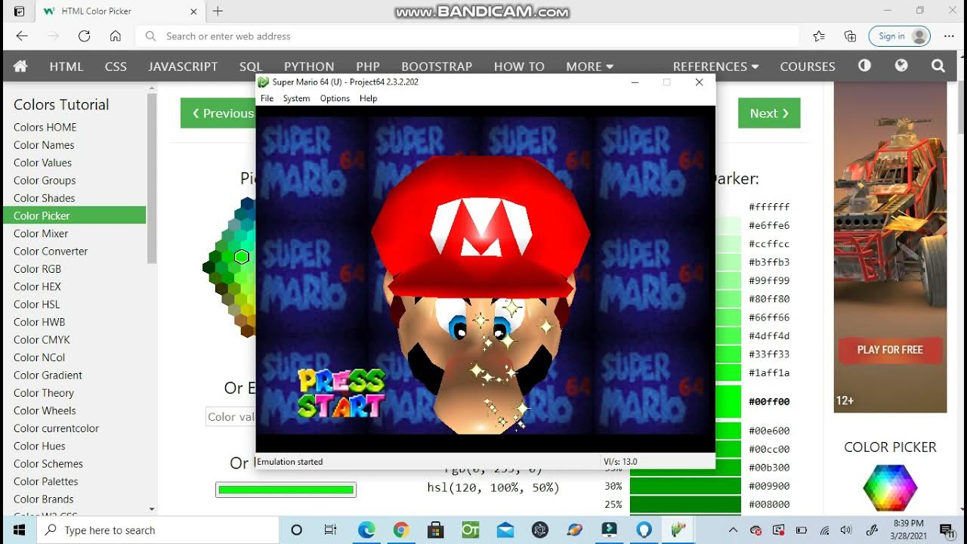Click the green Previous button
This screenshot has height=544, width=967.
click(x=218, y=113)
